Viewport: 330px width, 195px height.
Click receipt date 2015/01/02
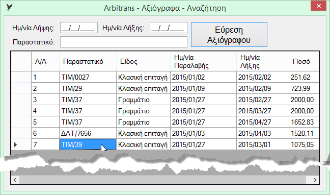click(x=203, y=77)
